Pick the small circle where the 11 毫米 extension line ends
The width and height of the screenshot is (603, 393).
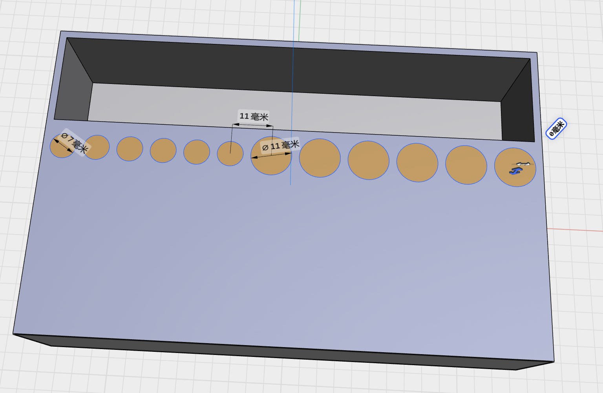pyautogui.click(x=230, y=154)
